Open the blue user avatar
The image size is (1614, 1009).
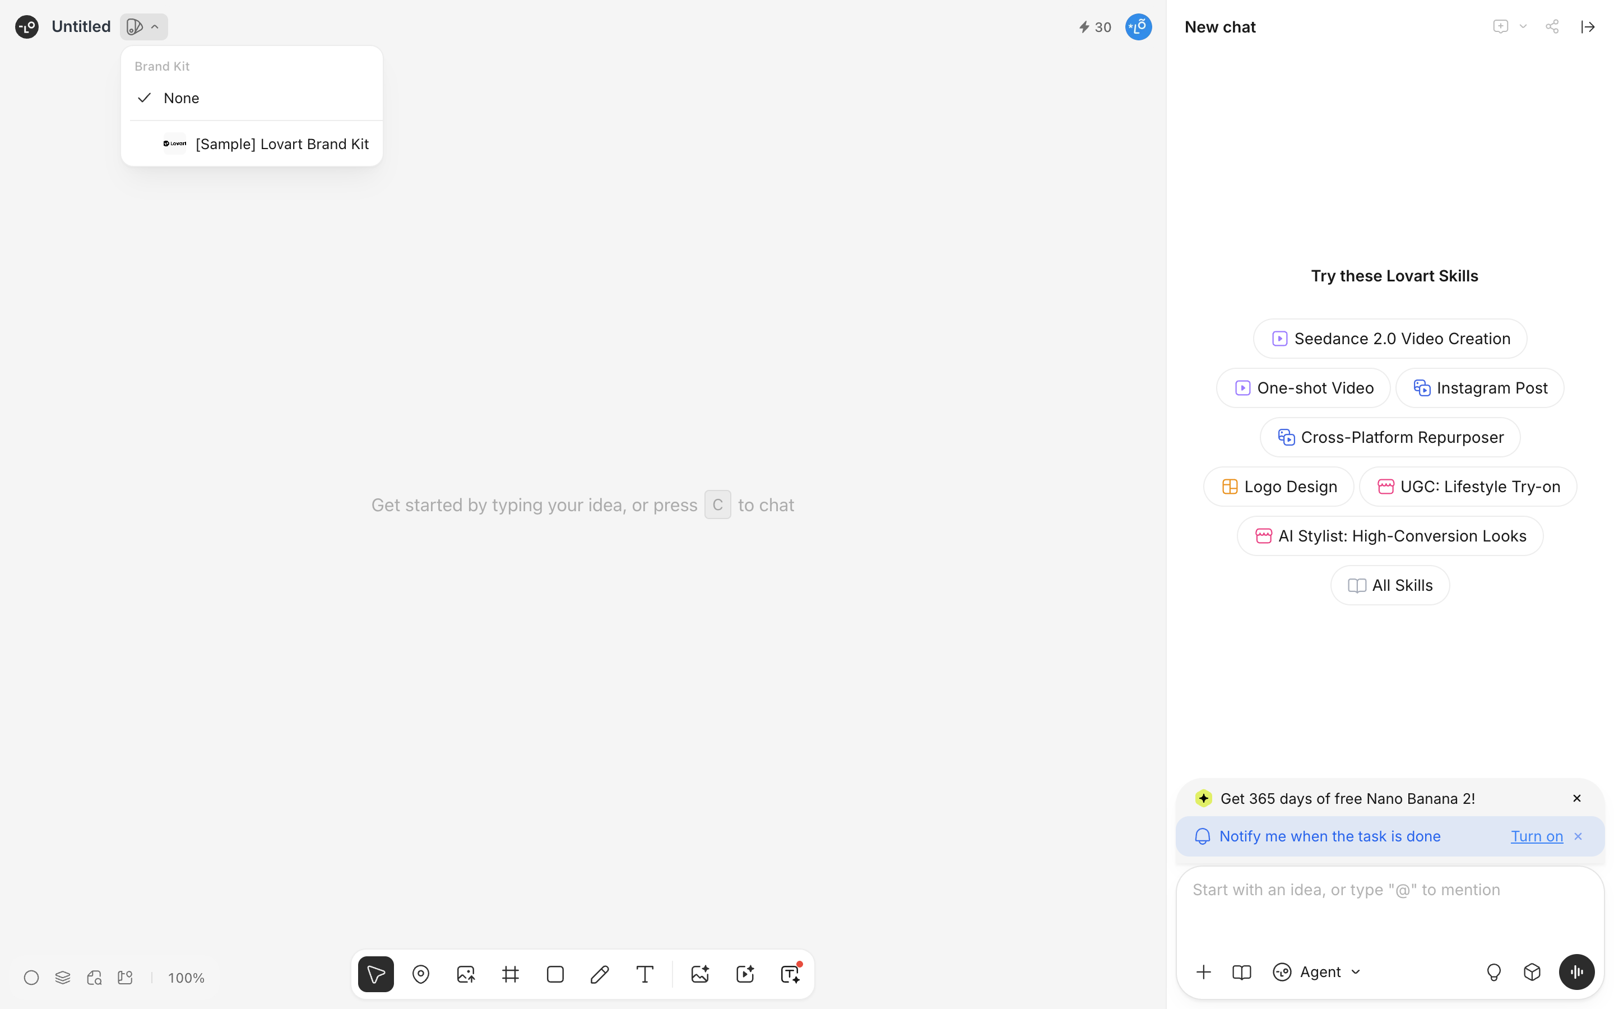tap(1138, 27)
